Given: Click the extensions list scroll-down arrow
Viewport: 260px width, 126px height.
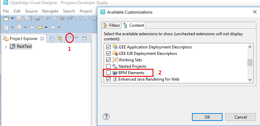Looking at the screenshot, I should pos(250,80).
